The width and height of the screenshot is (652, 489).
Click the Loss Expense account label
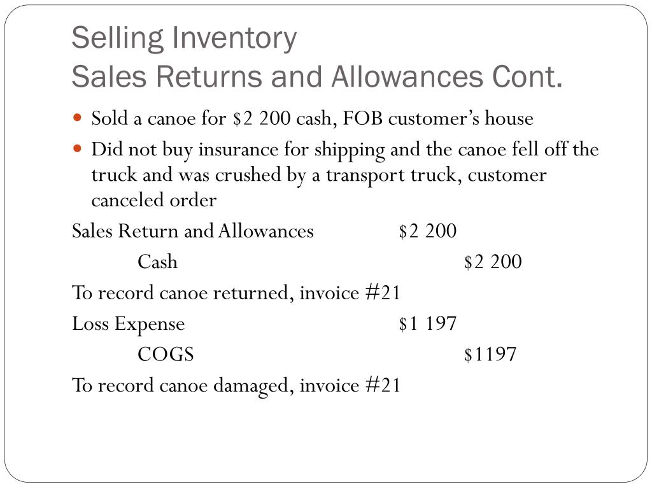(x=129, y=324)
